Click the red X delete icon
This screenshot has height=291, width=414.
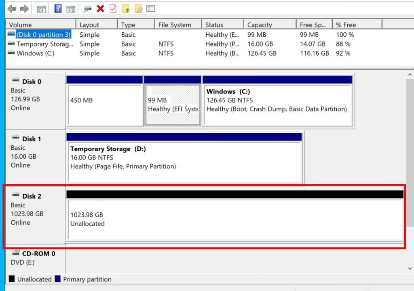point(100,9)
